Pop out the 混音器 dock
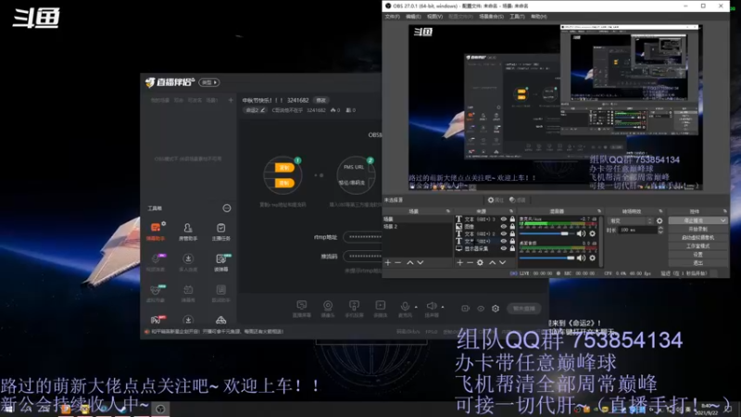 599,211
